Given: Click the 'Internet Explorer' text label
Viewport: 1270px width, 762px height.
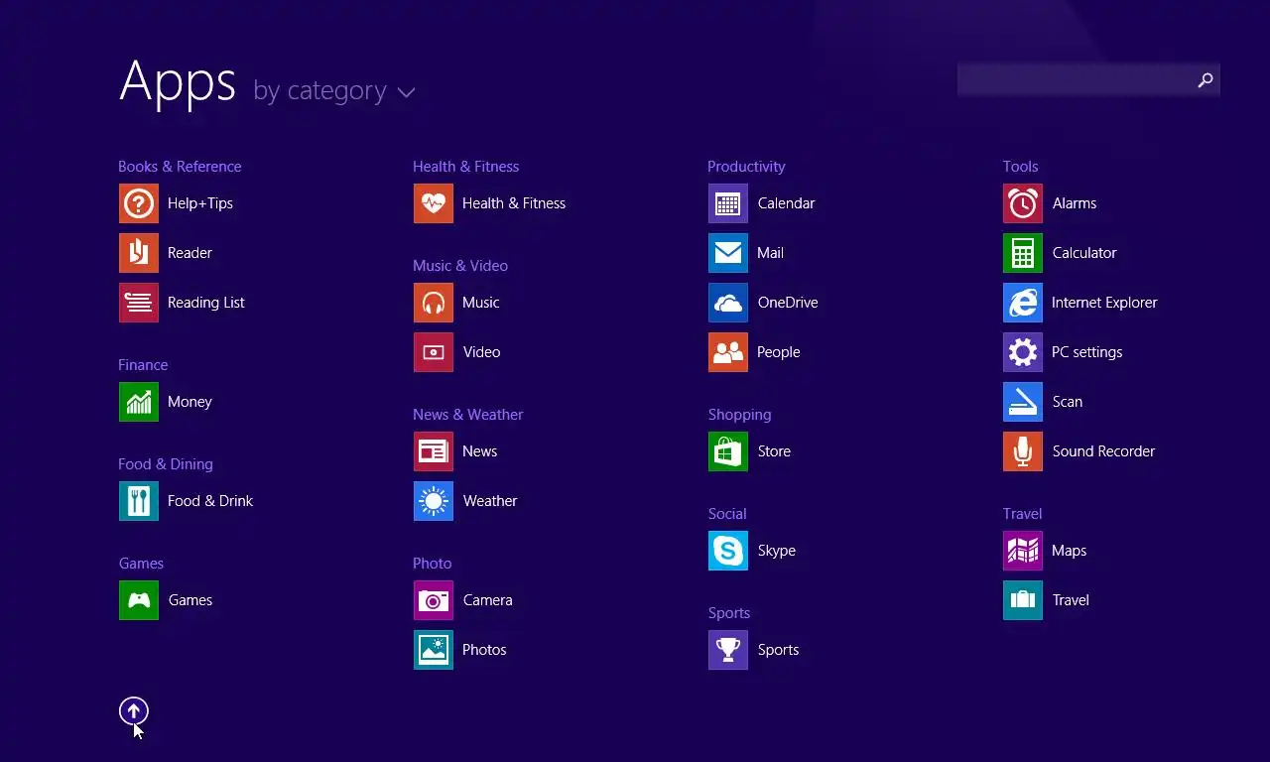Looking at the screenshot, I should pos(1104,303).
